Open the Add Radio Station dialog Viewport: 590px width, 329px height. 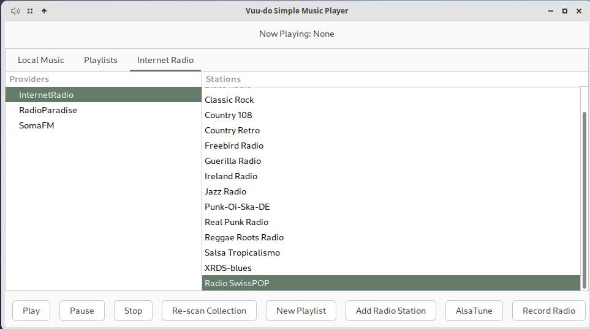391,311
